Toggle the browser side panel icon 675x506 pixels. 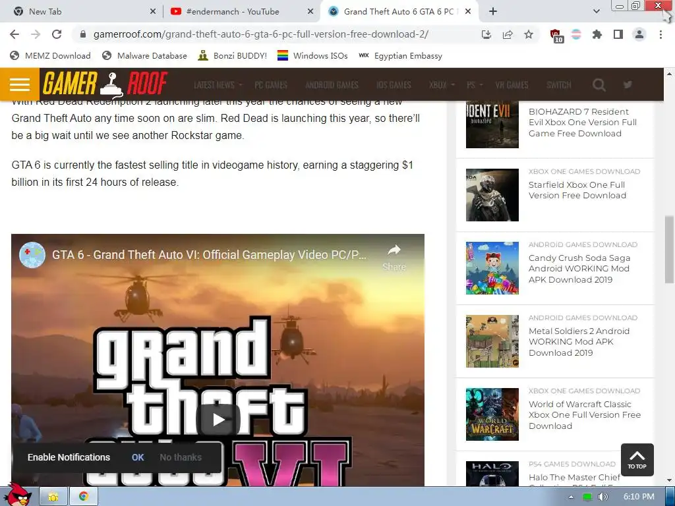618,34
